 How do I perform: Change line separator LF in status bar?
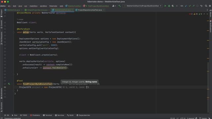pyautogui.click(x=178, y=118)
